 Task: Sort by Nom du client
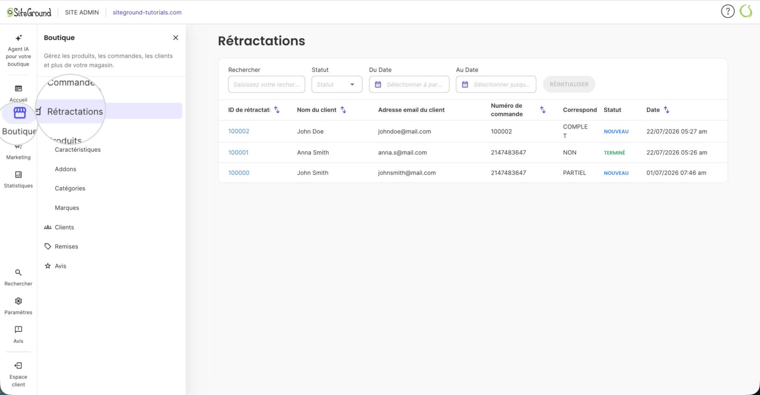click(x=343, y=110)
